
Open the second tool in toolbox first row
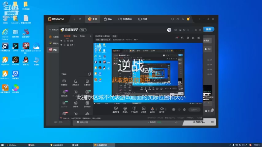(x=76, y=83)
